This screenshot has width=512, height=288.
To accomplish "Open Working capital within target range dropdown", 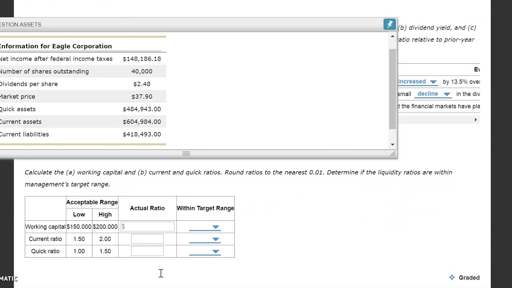I will [205, 227].
